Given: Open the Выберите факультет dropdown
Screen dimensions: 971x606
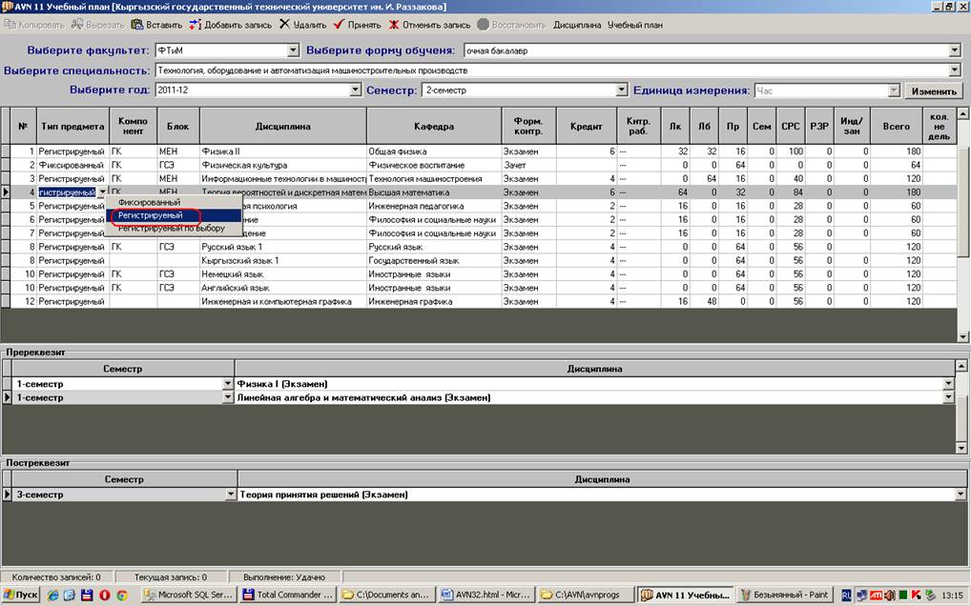Looking at the screenshot, I should tap(293, 50).
